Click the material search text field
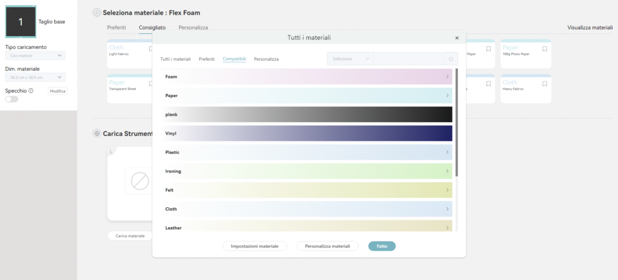 coord(408,59)
